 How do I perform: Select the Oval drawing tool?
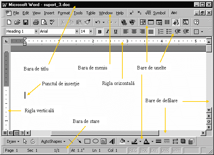(95, 141)
